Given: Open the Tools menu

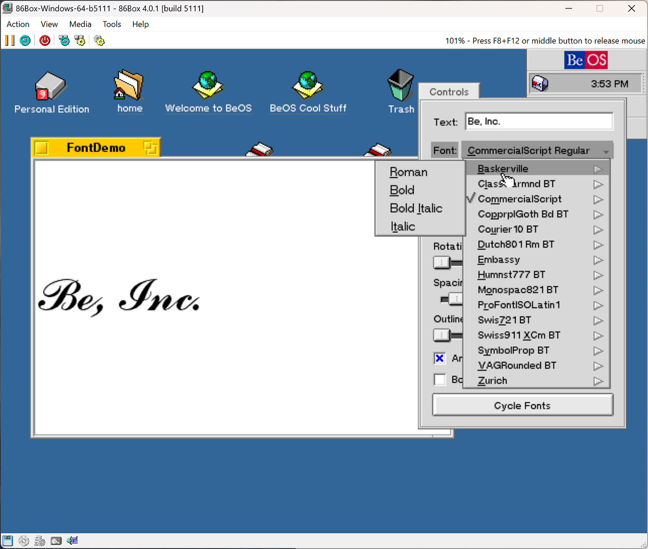Looking at the screenshot, I should pos(112,24).
